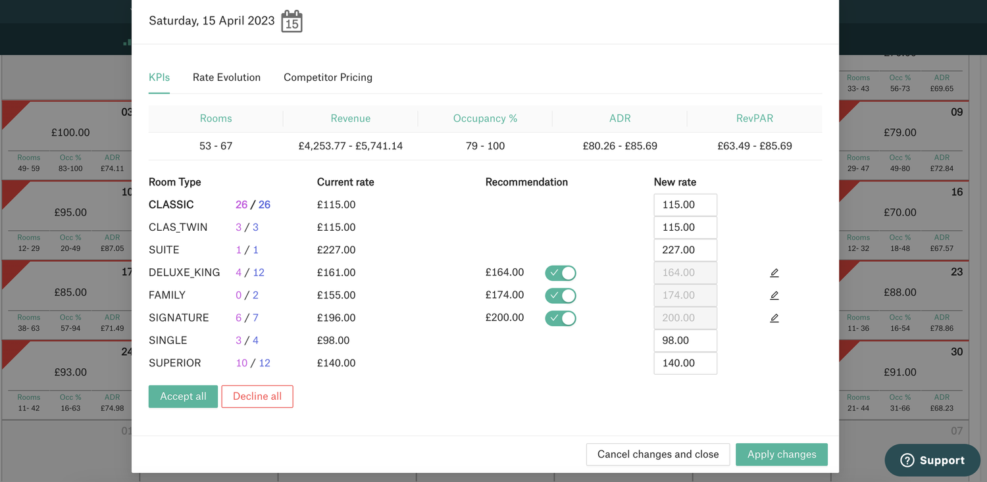
Task: Click the SINGLE new rate field
Action: point(685,340)
